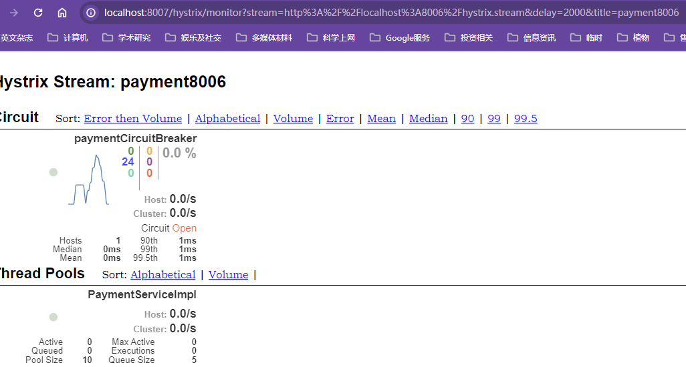Click the forward navigation arrow
This screenshot has height=367, width=686.
coord(14,13)
